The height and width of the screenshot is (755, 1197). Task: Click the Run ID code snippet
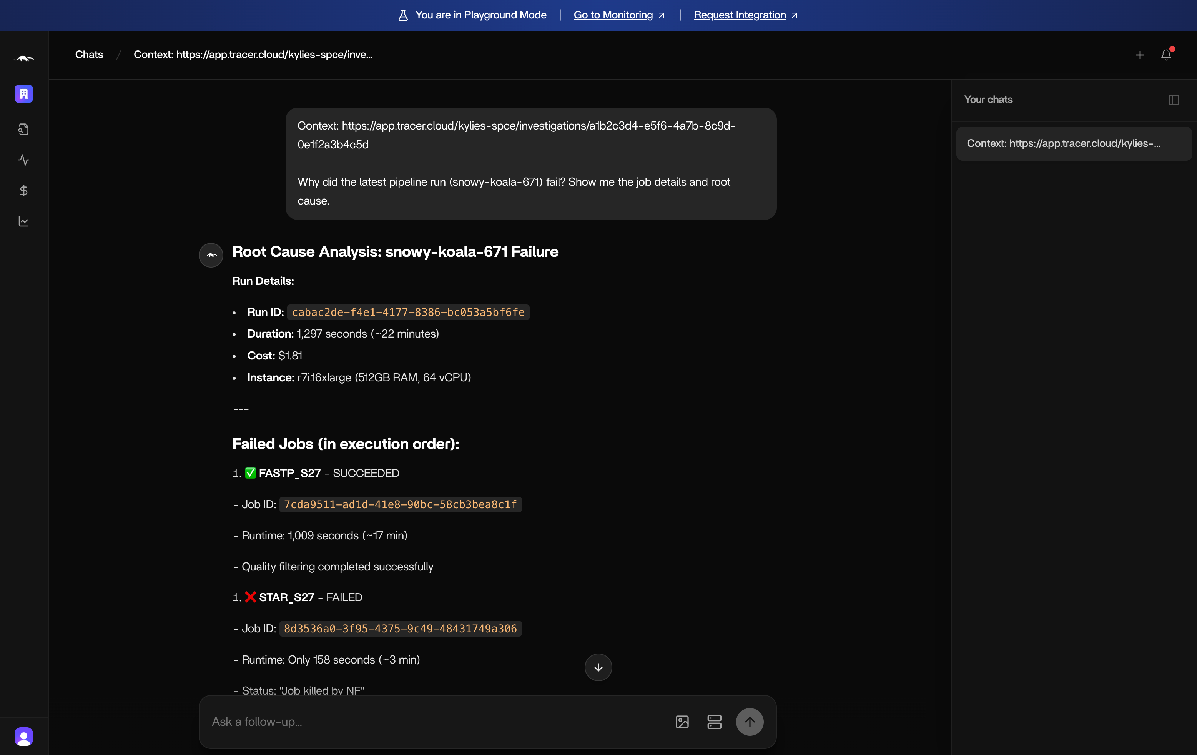407,312
